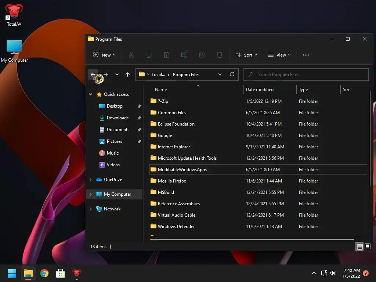Click the Cut scissors icon in toolbar
This screenshot has width=376, height=282.
(x=131, y=55)
